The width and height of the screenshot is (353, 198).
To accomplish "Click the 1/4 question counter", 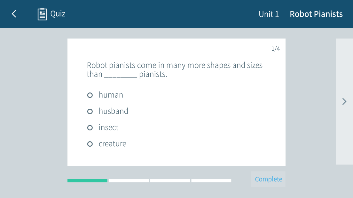I will [x=276, y=49].
